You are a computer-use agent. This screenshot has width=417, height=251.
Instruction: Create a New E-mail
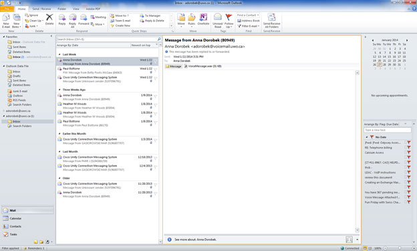coord(6,21)
